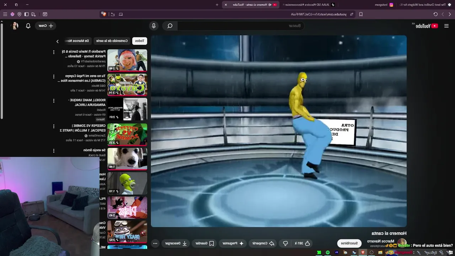This screenshot has height=256, width=455.
Task: Click the Crear button
Action: pos(46,26)
